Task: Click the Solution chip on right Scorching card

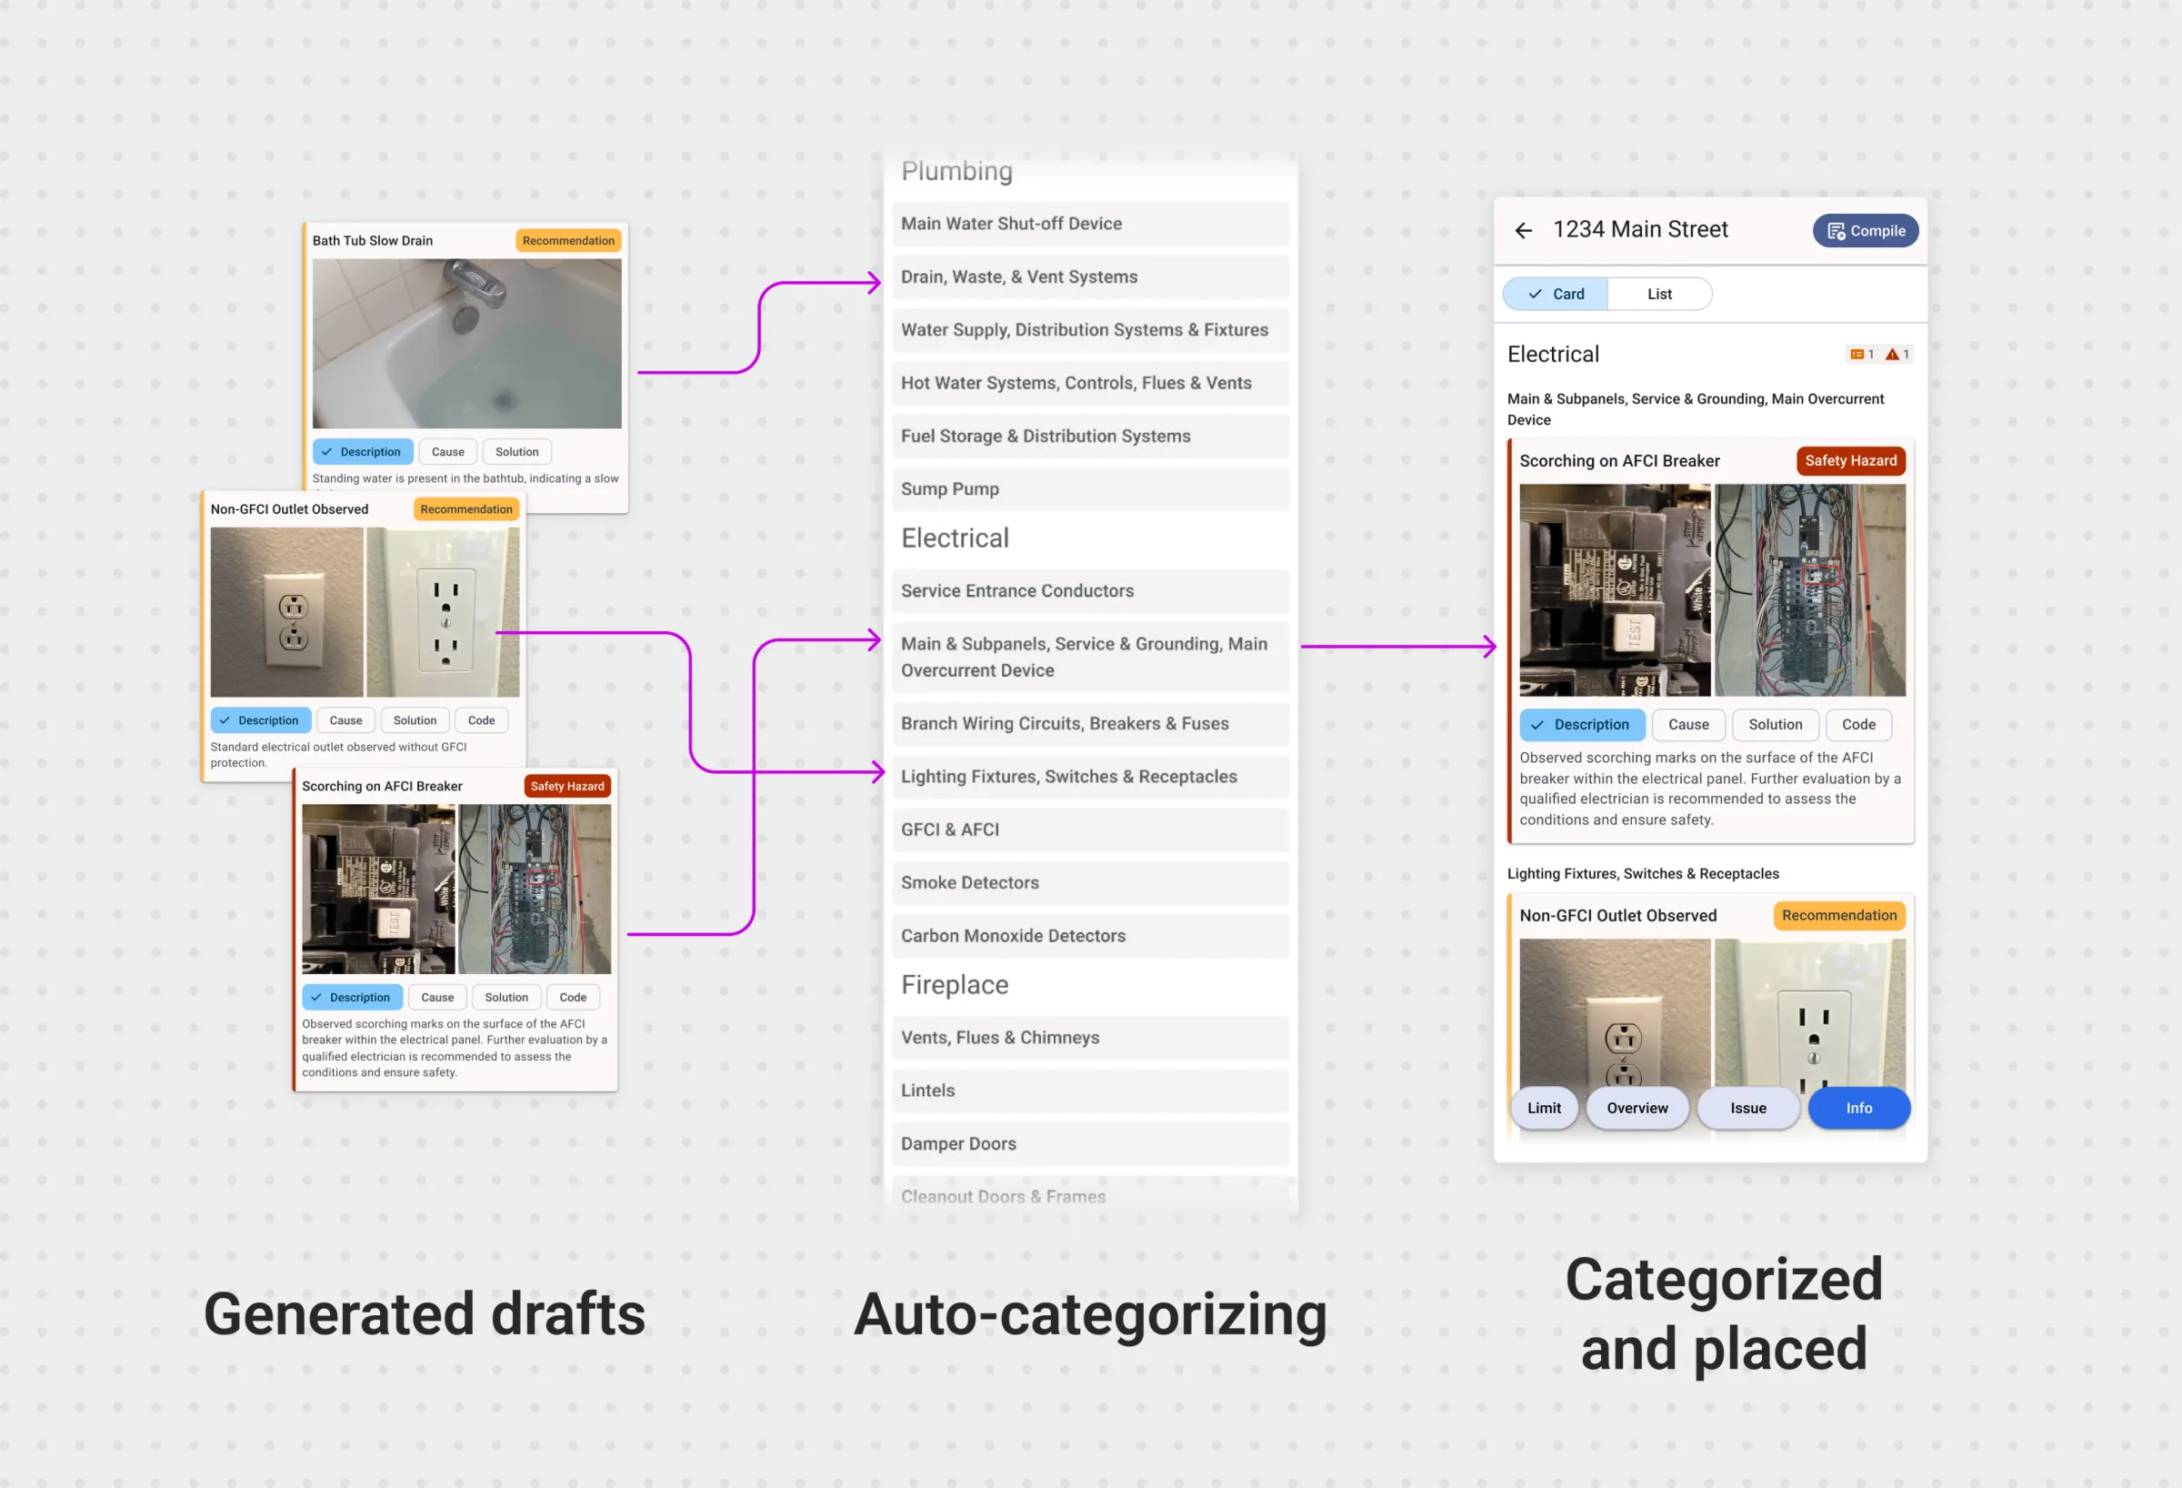Action: 1775,724
